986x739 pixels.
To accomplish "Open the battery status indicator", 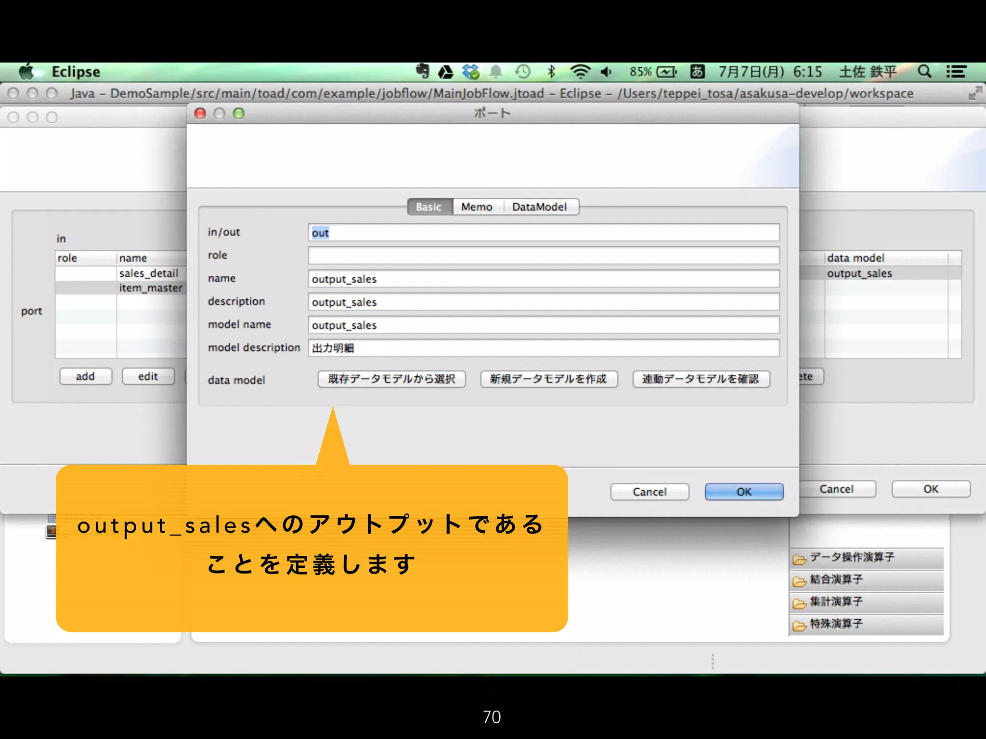I will pos(653,72).
